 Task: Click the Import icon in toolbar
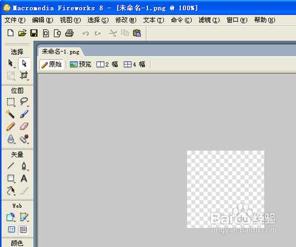point(46,33)
